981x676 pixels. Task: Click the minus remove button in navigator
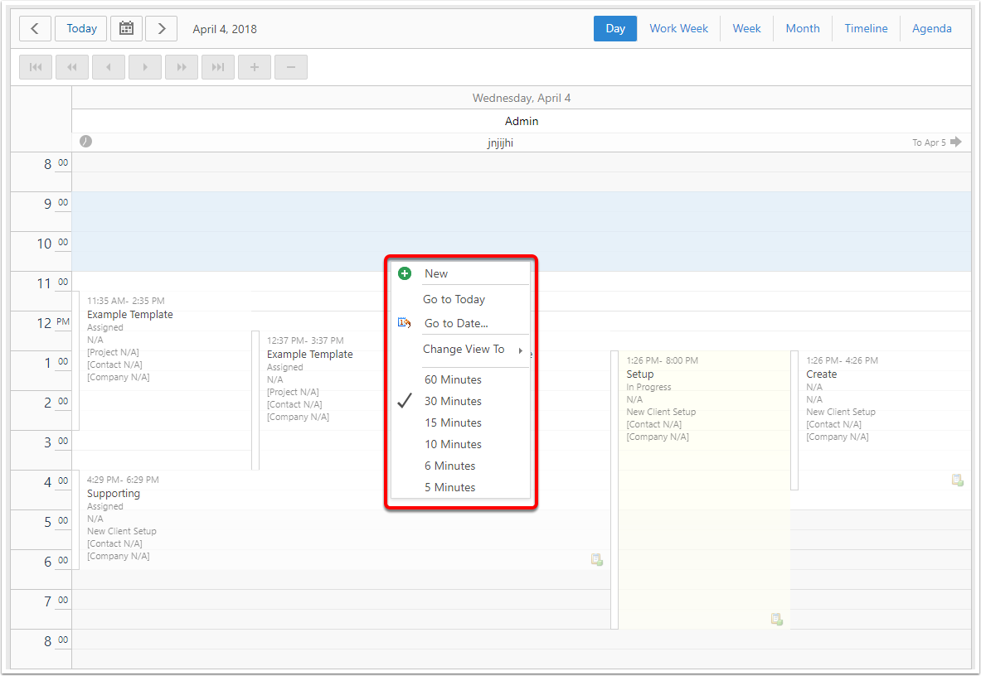pyautogui.click(x=291, y=67)
